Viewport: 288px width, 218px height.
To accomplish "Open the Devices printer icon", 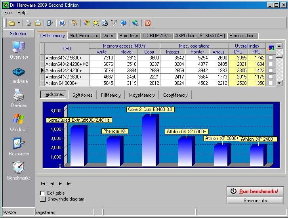I will pyautogui.click(x=19, y=96).
